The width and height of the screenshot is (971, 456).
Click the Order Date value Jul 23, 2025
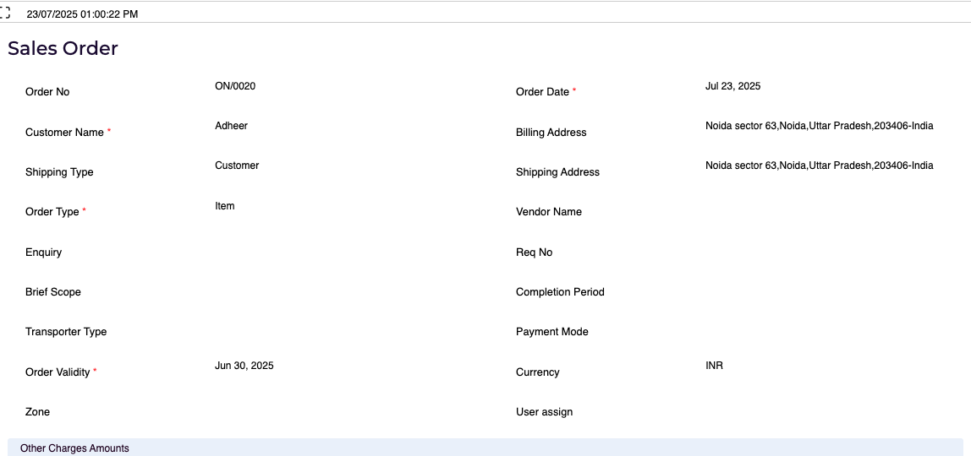732,86
